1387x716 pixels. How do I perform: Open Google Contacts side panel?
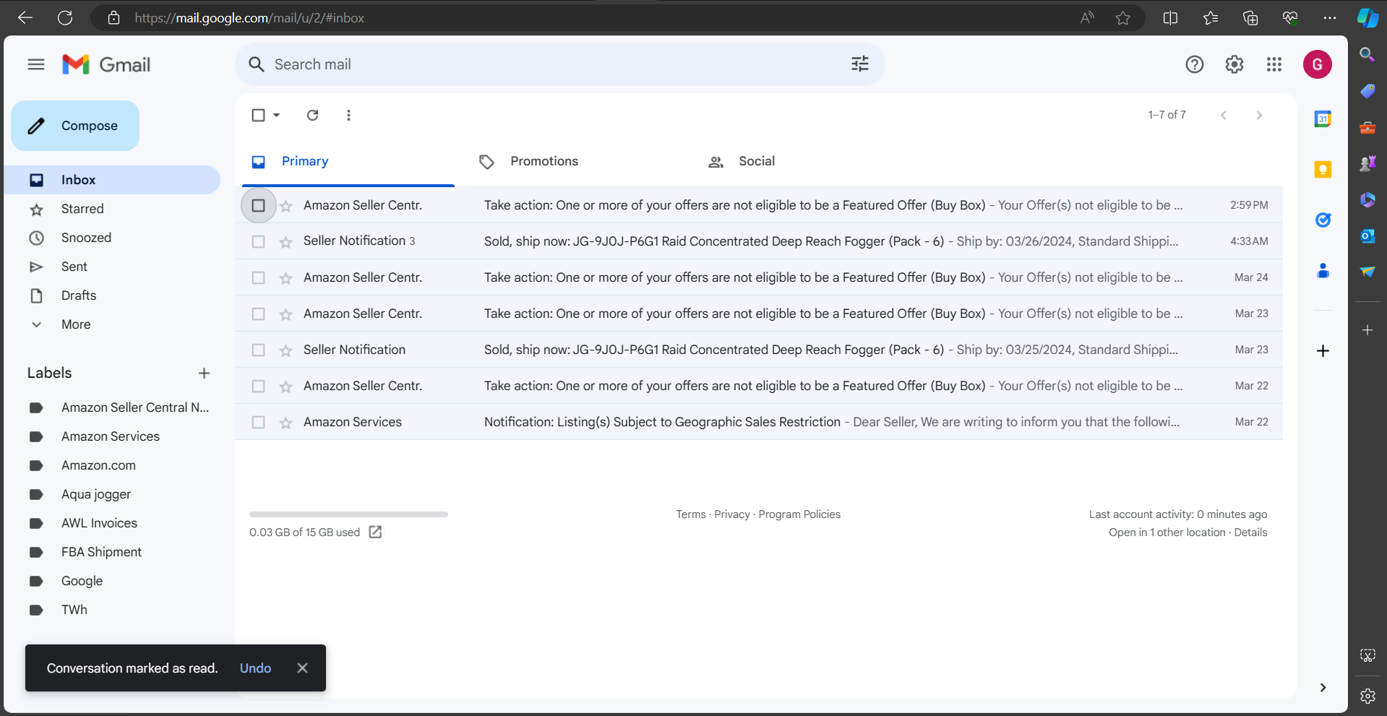pyautogui.click(x=1323, y=271)
